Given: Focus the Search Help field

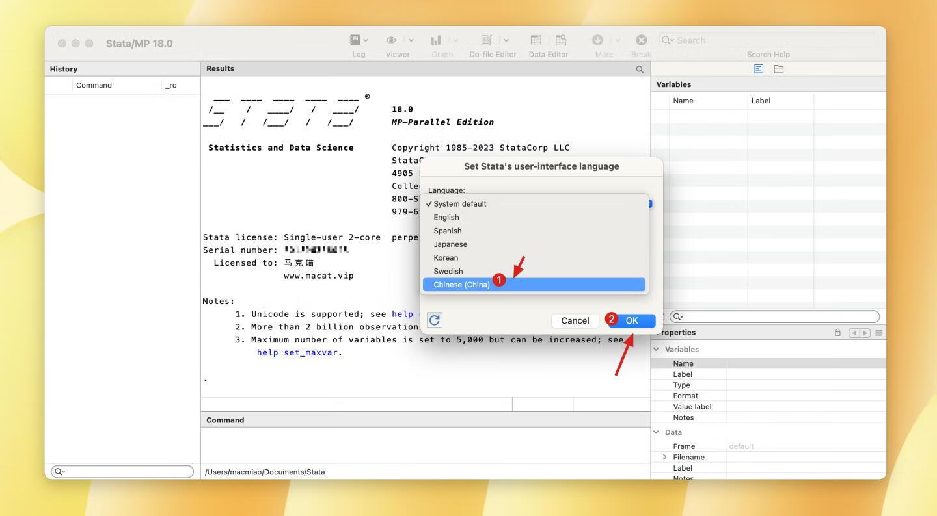Looking at the screenshot, I should point(768,40).
